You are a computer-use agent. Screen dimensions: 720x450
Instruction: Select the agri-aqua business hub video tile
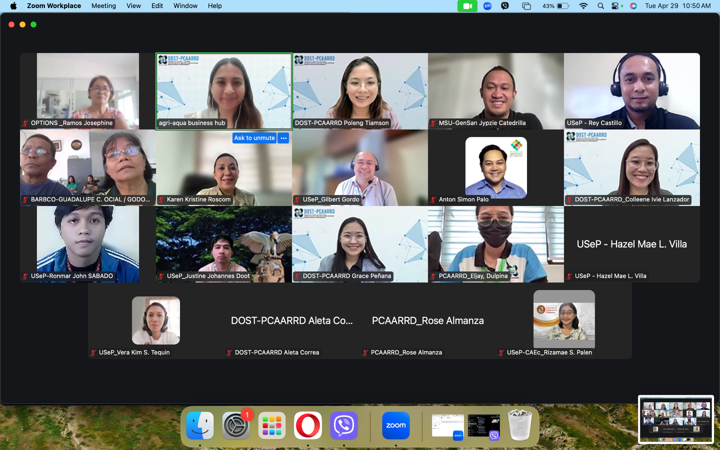[x=224, y=91]
